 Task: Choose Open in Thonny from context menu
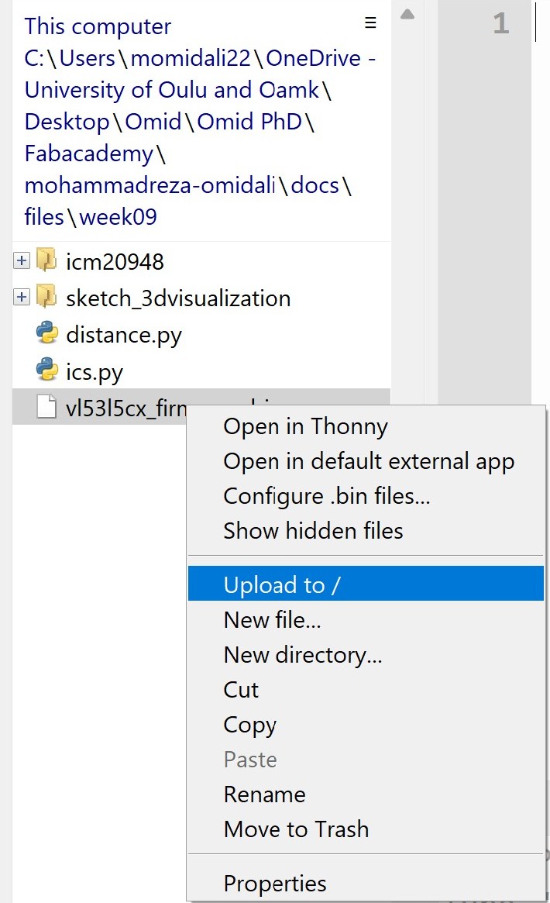pos(305,426)
